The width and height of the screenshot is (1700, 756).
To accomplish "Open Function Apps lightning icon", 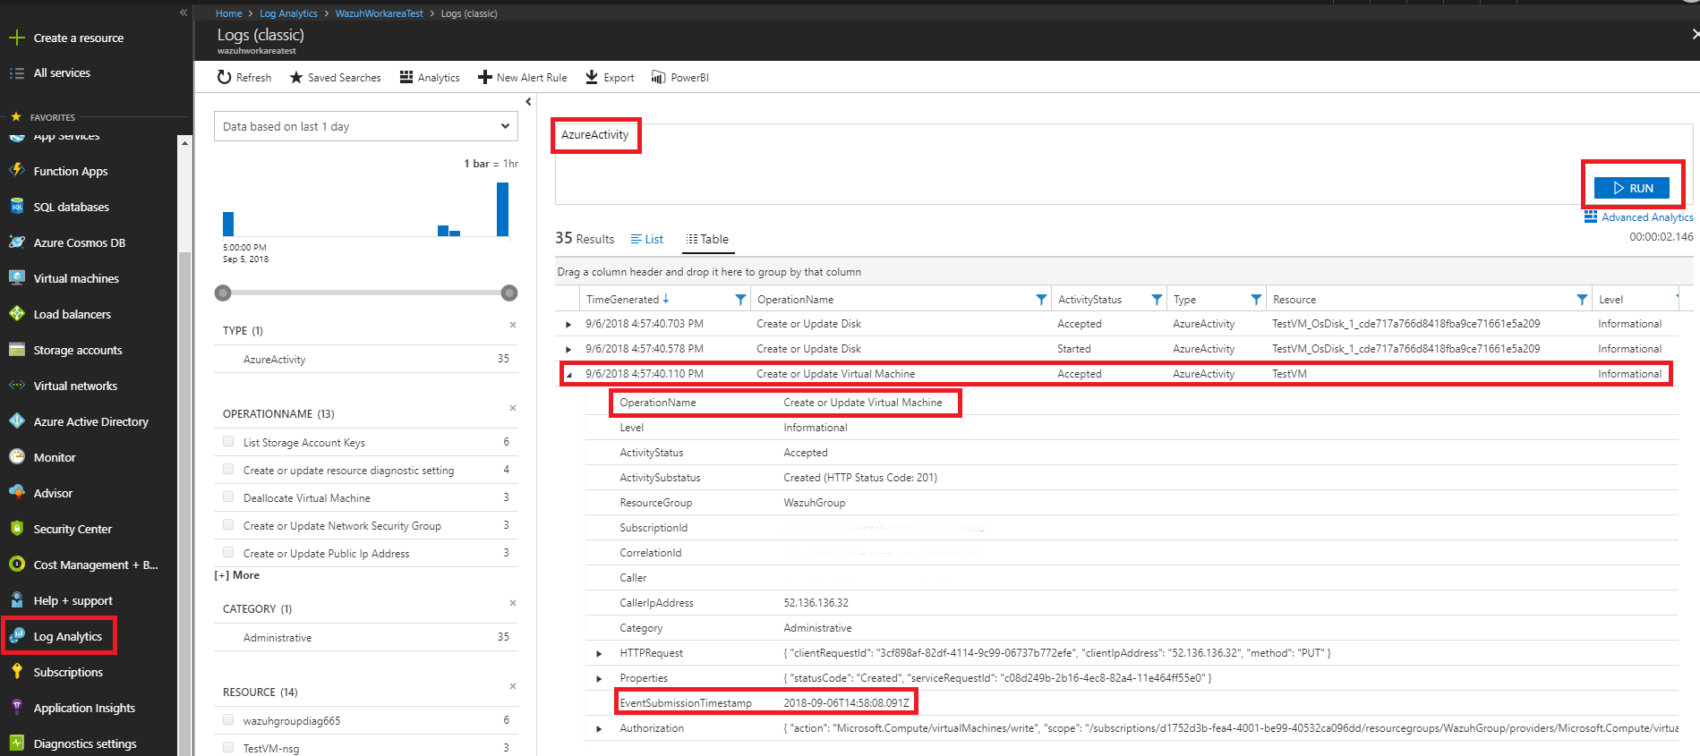I will pyautogui.click(x=16, y=170).
